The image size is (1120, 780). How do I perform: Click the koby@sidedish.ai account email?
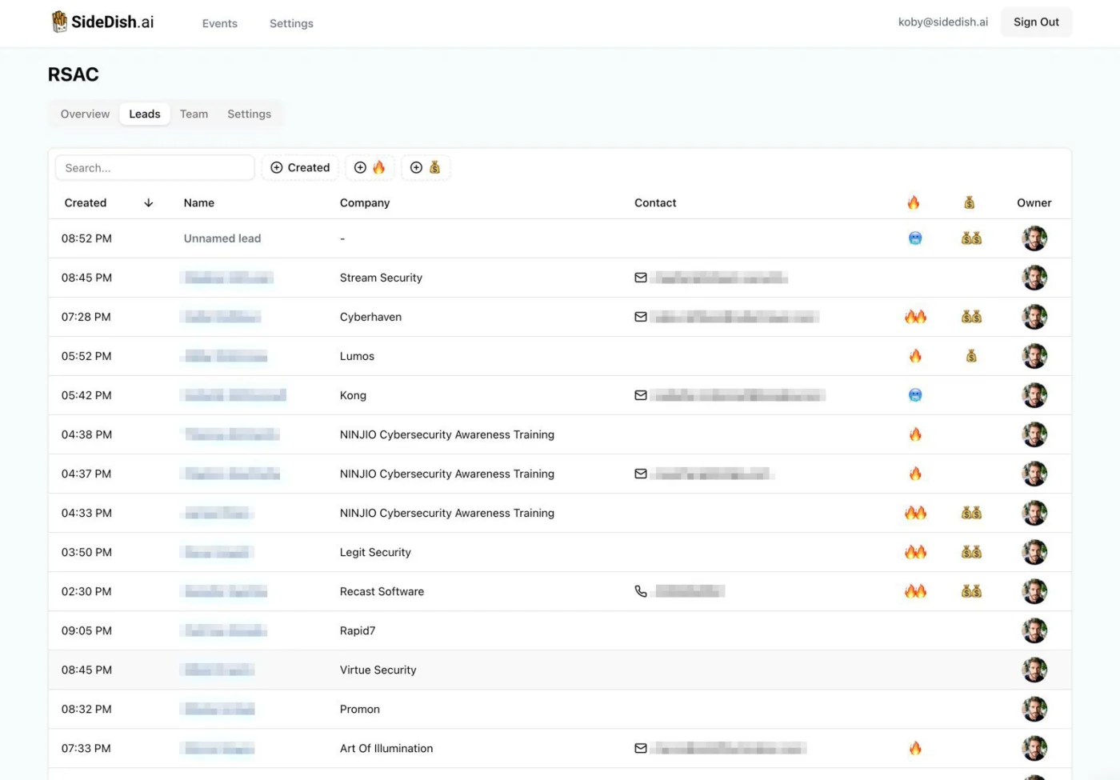[x=942, y=22]
